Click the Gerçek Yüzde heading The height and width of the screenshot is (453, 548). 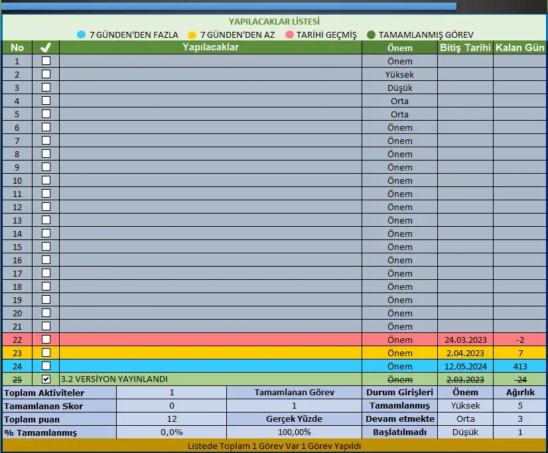coord(295,419)
